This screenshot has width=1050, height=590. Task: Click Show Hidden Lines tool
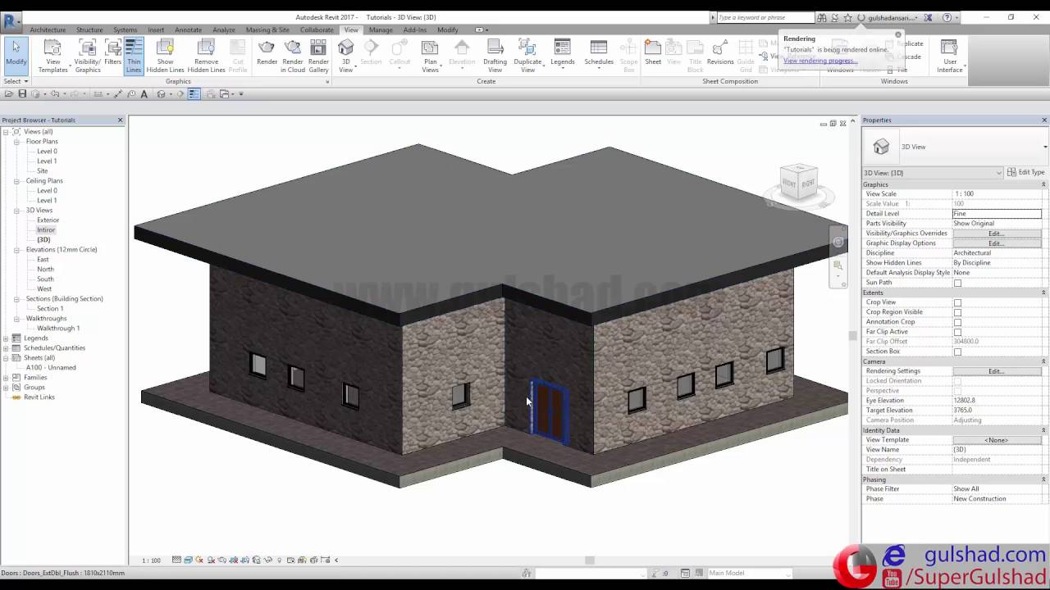[x=165, y=56]
